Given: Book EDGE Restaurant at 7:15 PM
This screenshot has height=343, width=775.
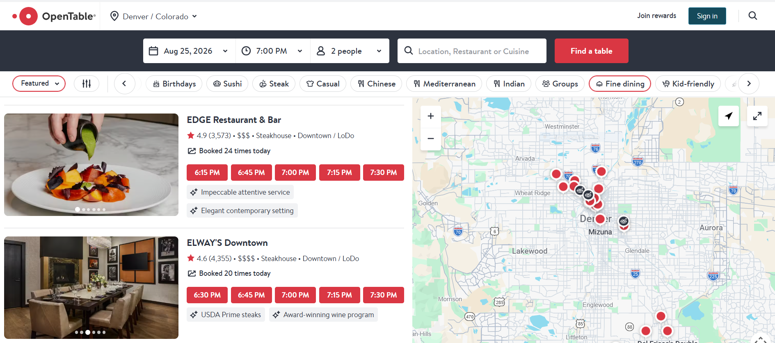Looking at the screenshot, I should click(340, 173).
